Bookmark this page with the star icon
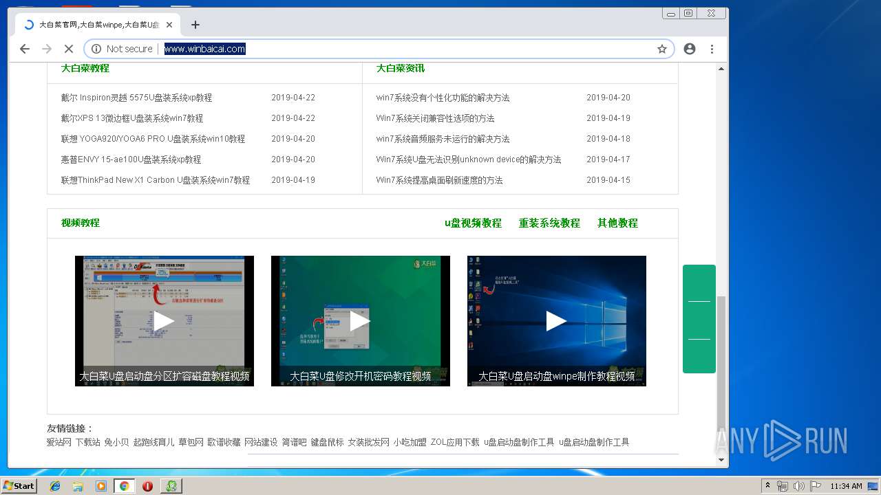The width and height of the screenshot is (881, 495). pyautogui.click(x=662, y=49)
